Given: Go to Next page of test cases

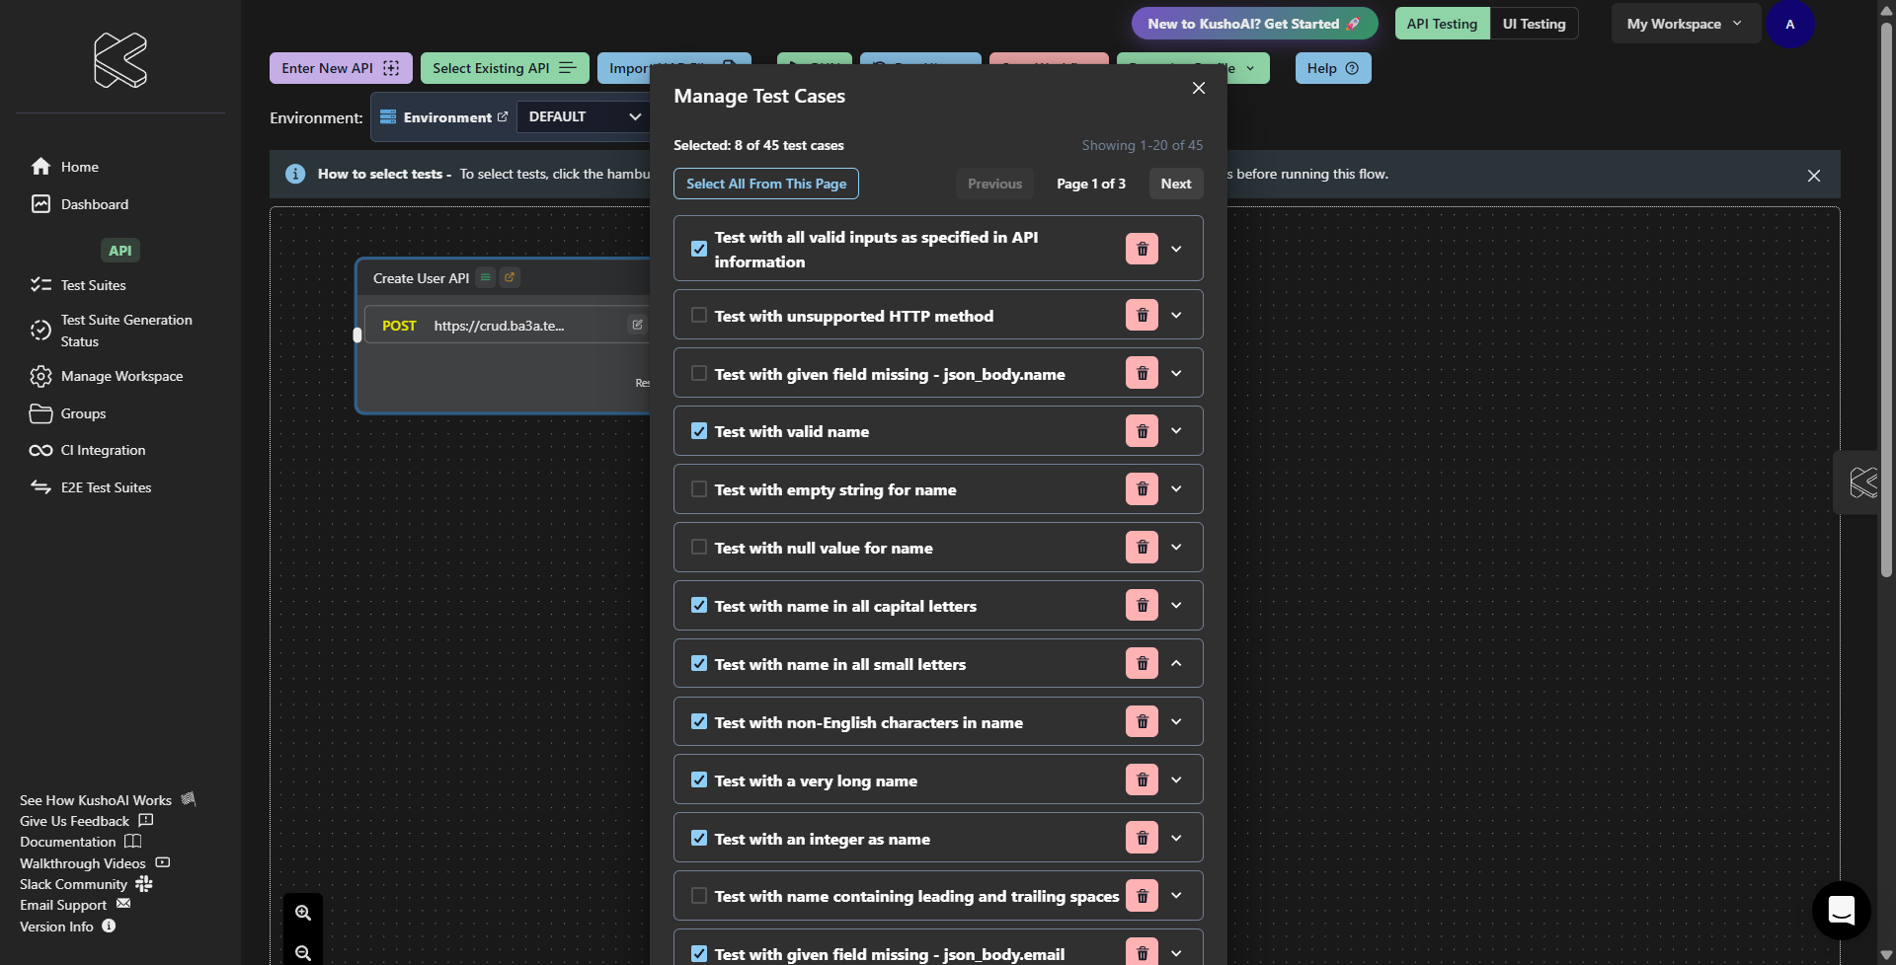Looking at the screenshot, I should [1175, 184].
